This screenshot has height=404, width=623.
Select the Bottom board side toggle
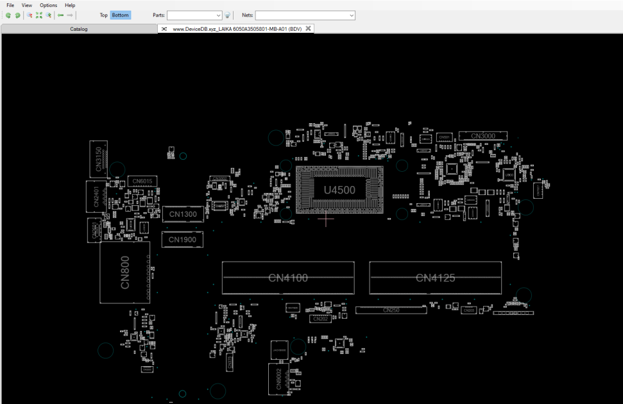(121, 15)
